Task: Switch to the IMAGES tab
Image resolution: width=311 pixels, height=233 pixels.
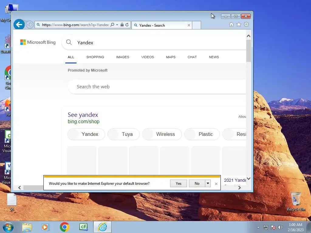Action: click(x=123, y=57)
